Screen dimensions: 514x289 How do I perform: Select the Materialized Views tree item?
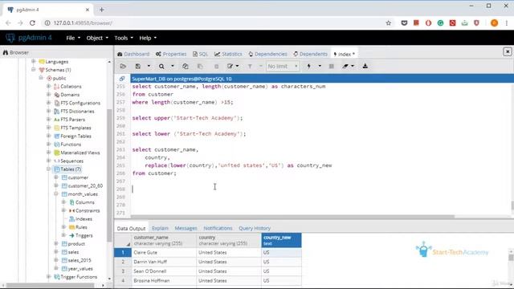coord(77,153)
